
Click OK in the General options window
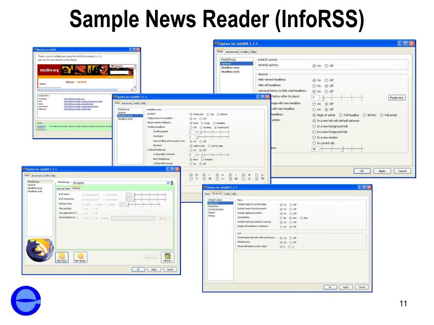tap(362, 171)
